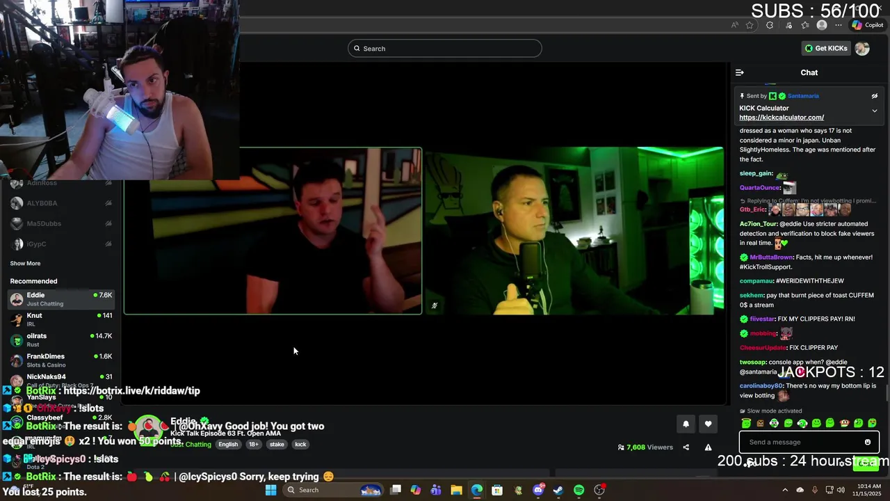Share the stream via share icon
Viewport: 890px width, 501px height.
click(686, 447)
